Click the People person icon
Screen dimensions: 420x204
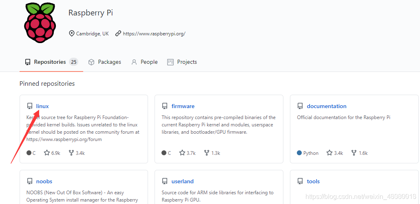134,62
